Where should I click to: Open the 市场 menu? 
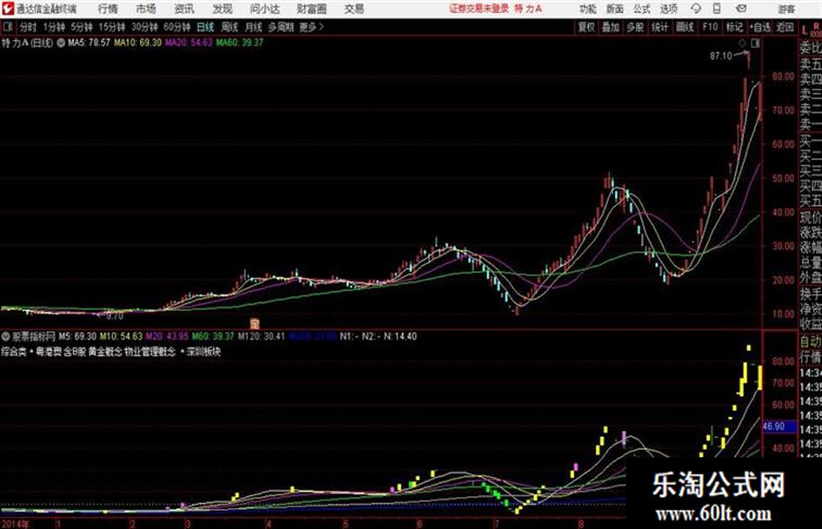[x=146, y=9]
